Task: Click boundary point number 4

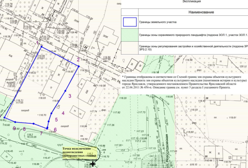Action: coord(63,113)
